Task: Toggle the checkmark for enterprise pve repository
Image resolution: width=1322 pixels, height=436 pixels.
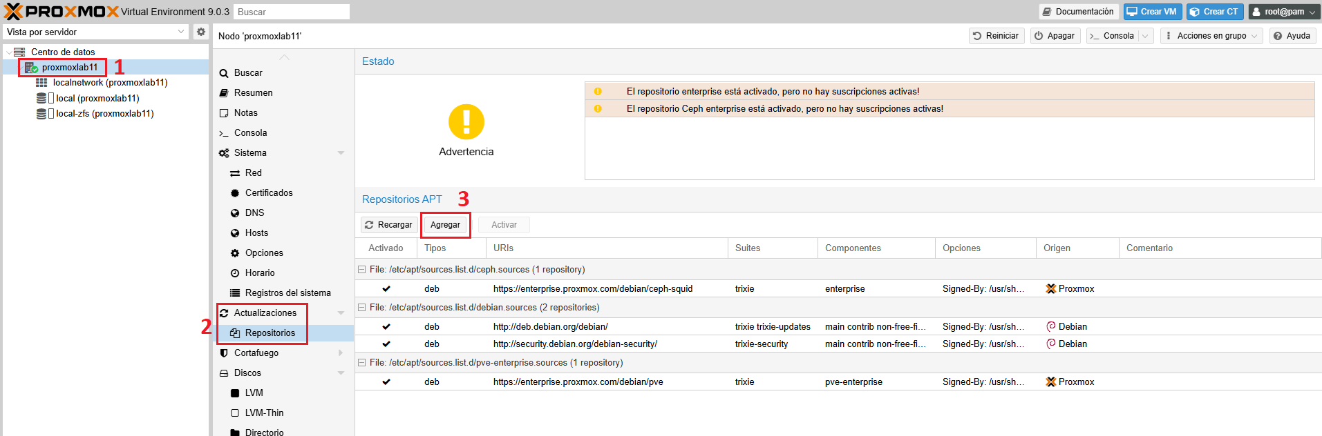Action: [x=386, y=382]
